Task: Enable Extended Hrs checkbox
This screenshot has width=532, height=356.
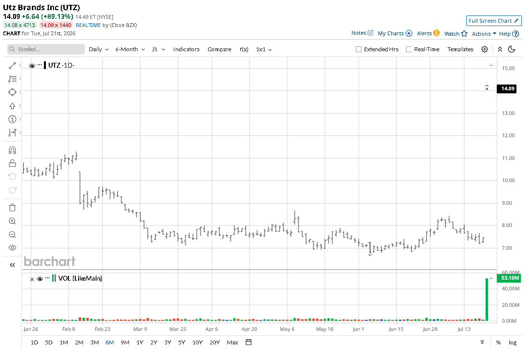Action: click(x=359, y=49)
